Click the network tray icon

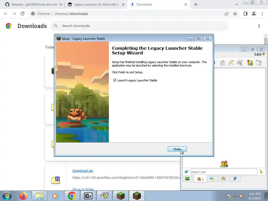pyautogui.click(x=235, y=196)
